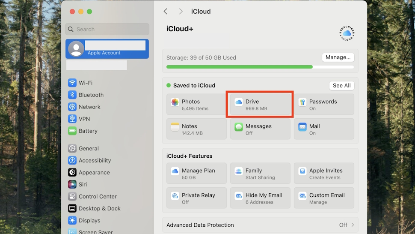The height and width of the screenshot is (234, 415).
Task: Select the VPN icon in sidebar
Action: [x=72, y=119]
